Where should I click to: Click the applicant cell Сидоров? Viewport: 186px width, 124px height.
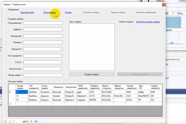pos(83,100)
